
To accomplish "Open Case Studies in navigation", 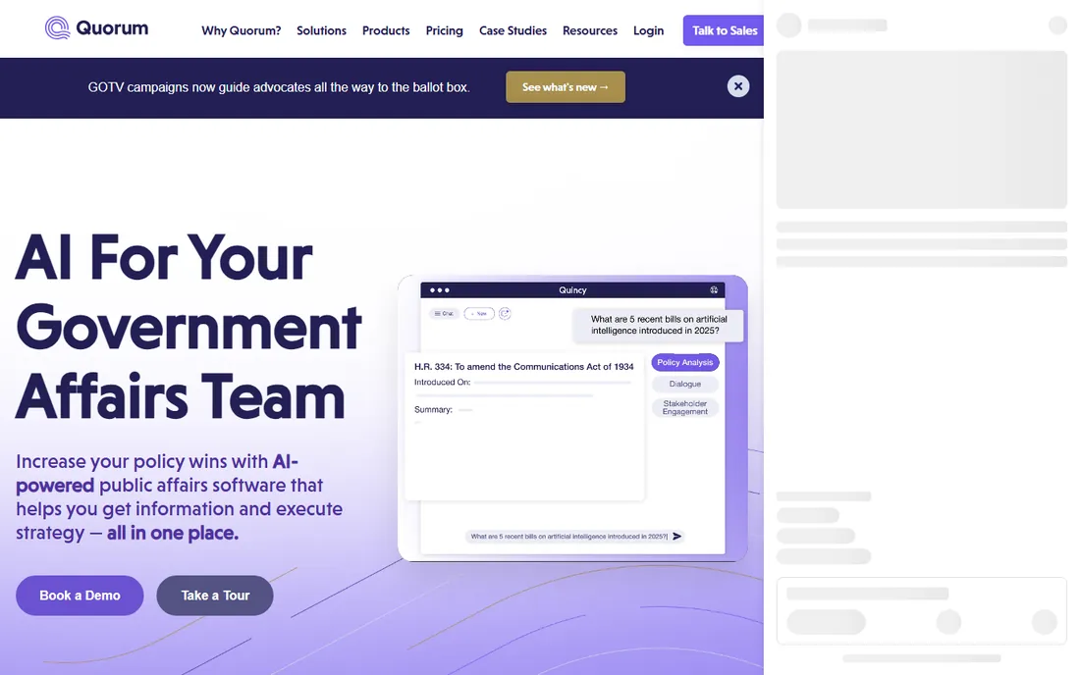I will (513, 31).
